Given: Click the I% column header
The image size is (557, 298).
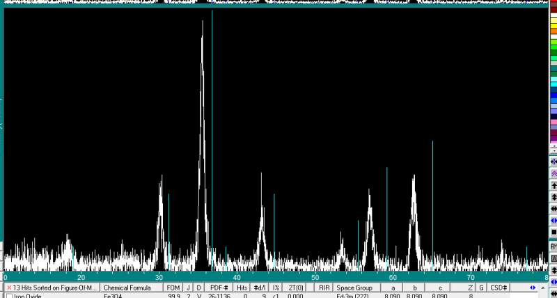Looking at the screenshot, I should coord(276,288).
